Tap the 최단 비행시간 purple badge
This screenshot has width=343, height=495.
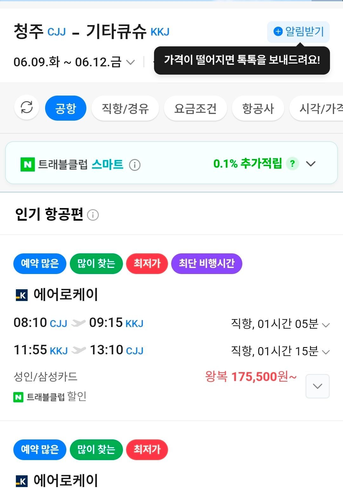click(206, 264)
